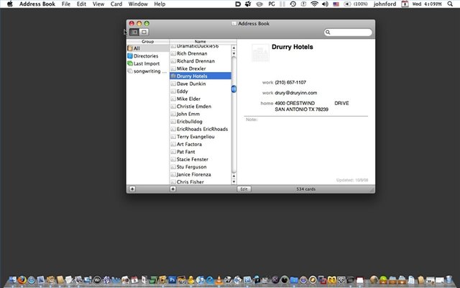The width and height of the screenshot is (460, 288).
Task: Open the johnford user menu
Action: pos(385,4)
